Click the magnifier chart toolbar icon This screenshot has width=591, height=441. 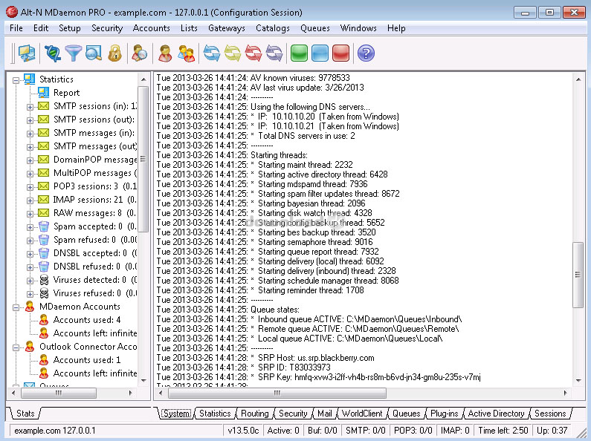[x=94, y=53]
